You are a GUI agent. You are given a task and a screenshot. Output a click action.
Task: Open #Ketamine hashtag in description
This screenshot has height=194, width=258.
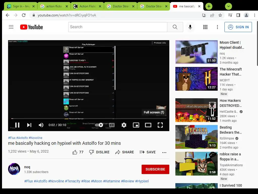click(x=112, y=181)
